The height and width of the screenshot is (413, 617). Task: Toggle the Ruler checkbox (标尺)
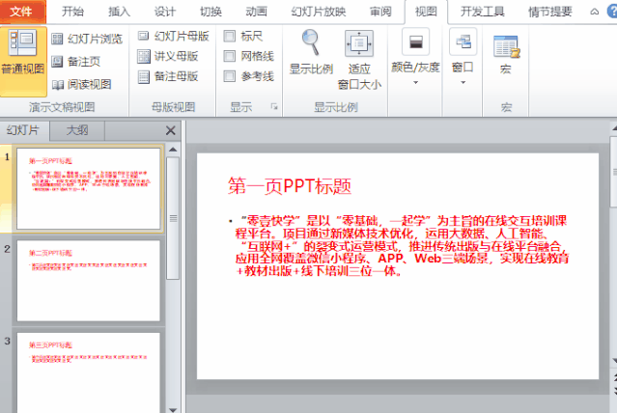tap(230, 37)
